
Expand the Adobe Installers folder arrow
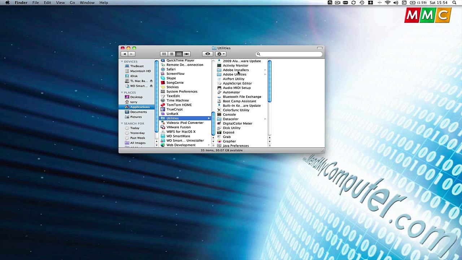pyautogui.click(x=265, y=70)
